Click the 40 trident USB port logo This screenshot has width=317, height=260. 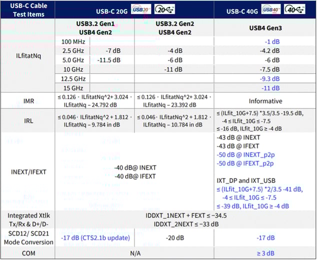pos(294,9)
